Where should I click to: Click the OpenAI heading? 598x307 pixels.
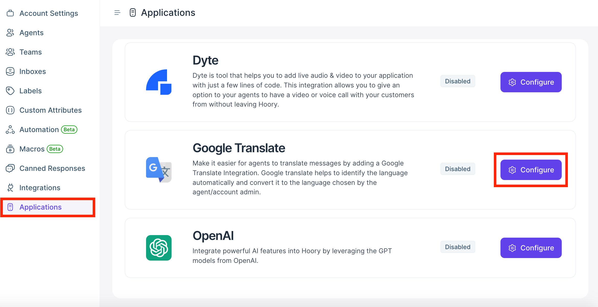tap(213, 236)
